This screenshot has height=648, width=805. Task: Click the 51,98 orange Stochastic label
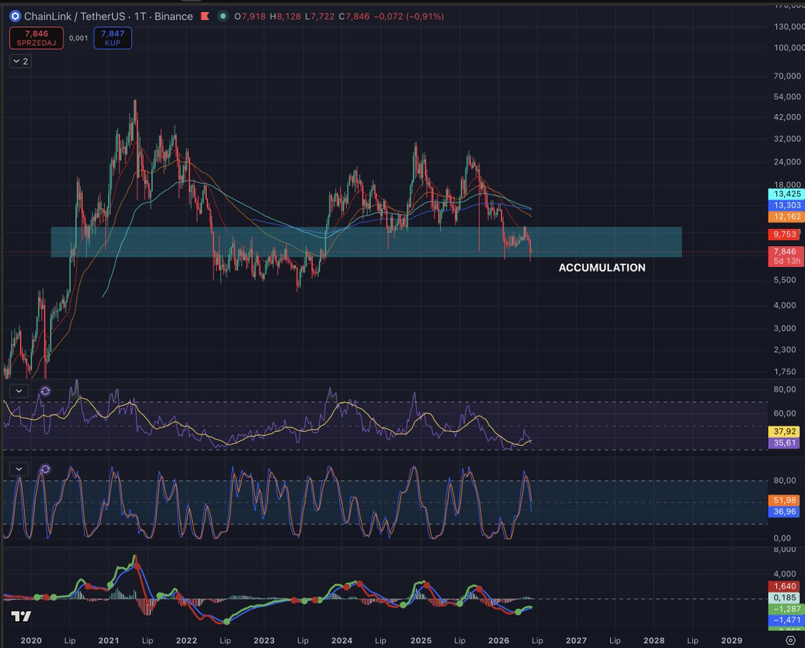click(786, 500)
